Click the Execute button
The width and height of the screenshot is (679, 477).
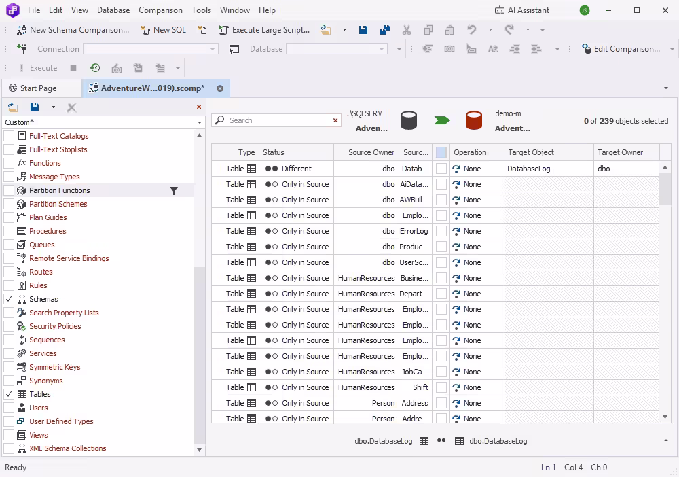coord(37,68)
